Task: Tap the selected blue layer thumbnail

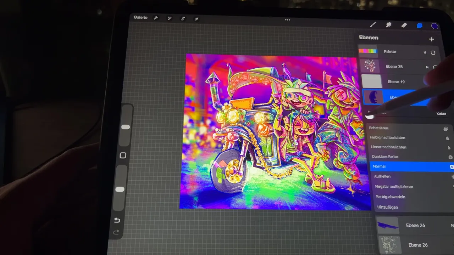Action: click(373, 97)
